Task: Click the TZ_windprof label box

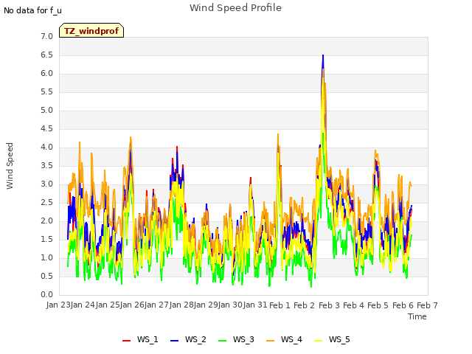Action: coord(91,31)
